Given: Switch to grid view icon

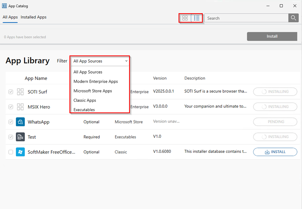Looking at the screenshot, I should 185,18.
